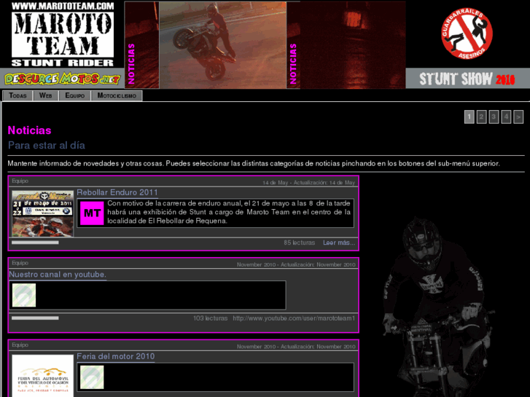Viewport: 530px width, 397px height.
Task: Go to news page 3
Action: pos(494,117)
